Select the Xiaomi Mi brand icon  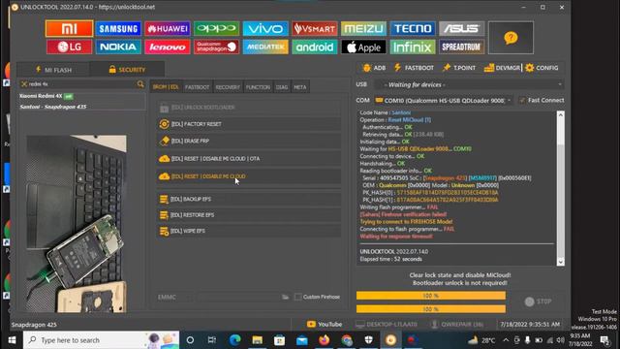pos(69,28)
